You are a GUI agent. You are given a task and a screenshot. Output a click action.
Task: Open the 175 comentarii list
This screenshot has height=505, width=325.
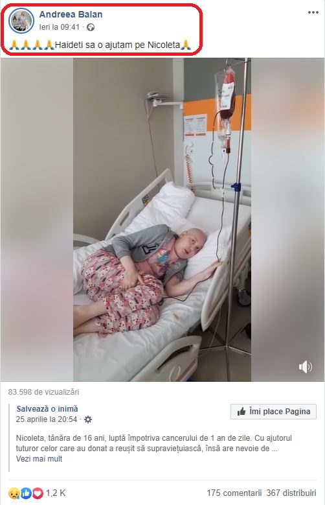coord(234,493)
